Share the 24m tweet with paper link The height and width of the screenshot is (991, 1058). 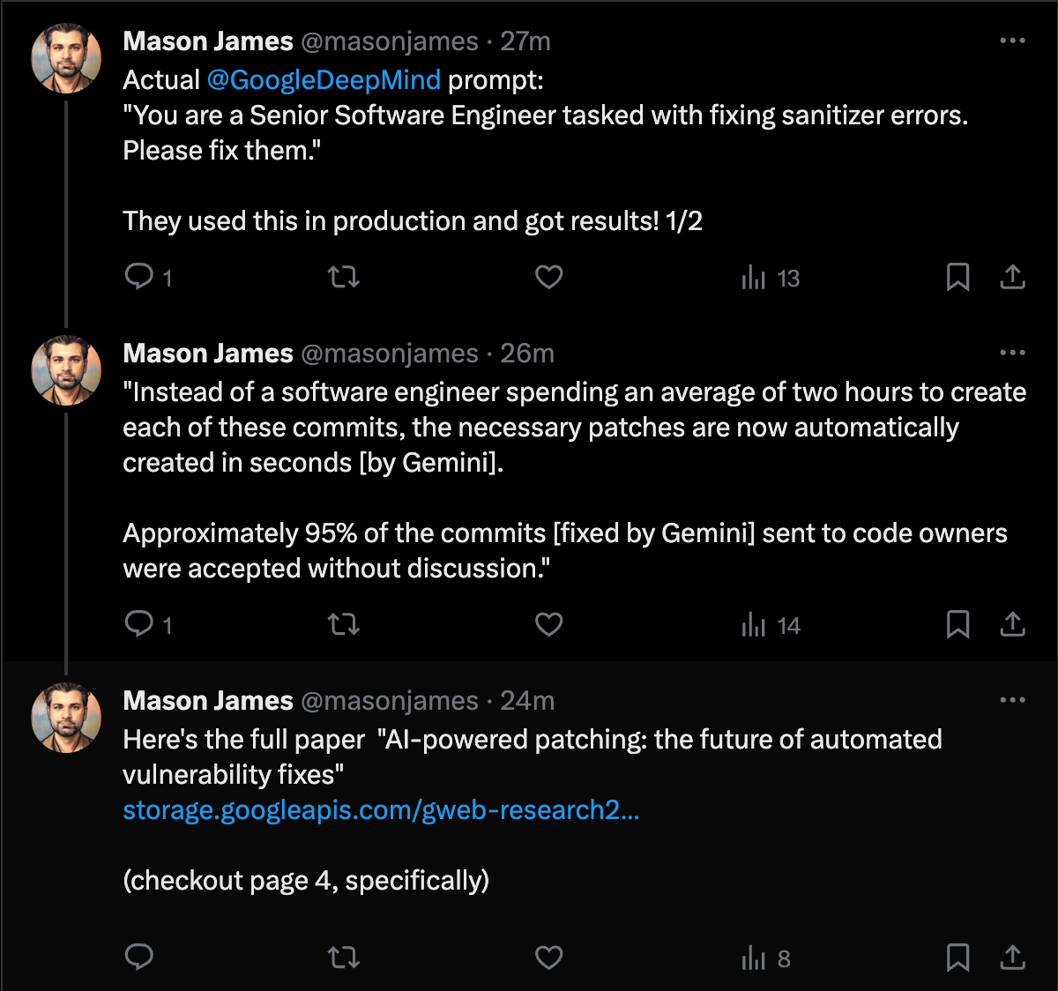pyautogui.click(x=1012, y=957)
